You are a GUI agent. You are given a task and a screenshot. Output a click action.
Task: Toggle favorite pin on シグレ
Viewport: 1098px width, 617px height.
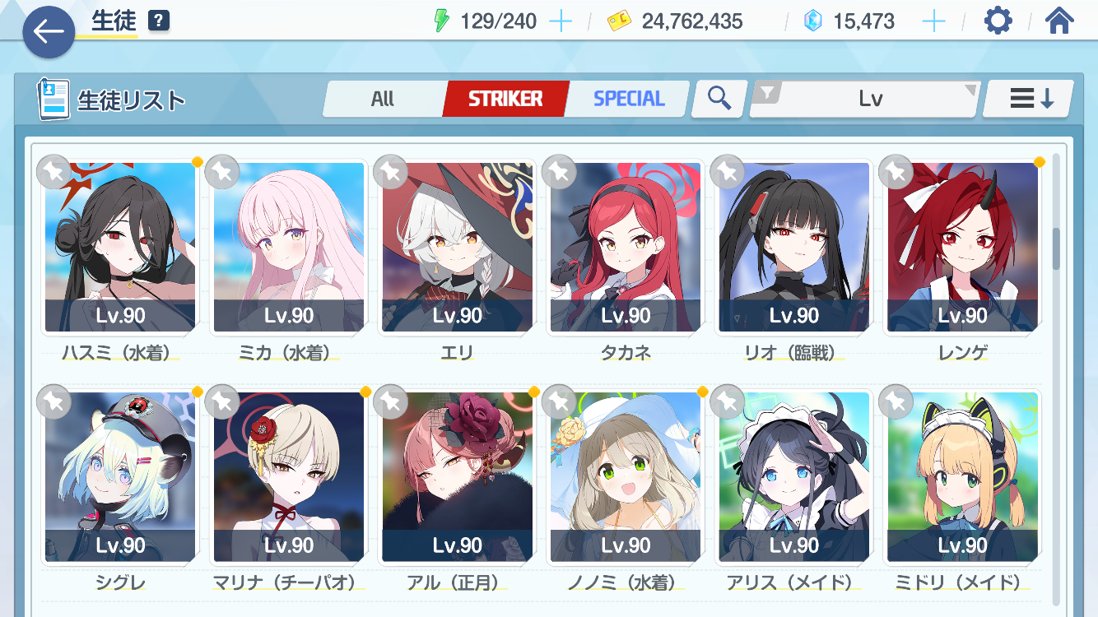pyautogui.click(x=54, y=401)
